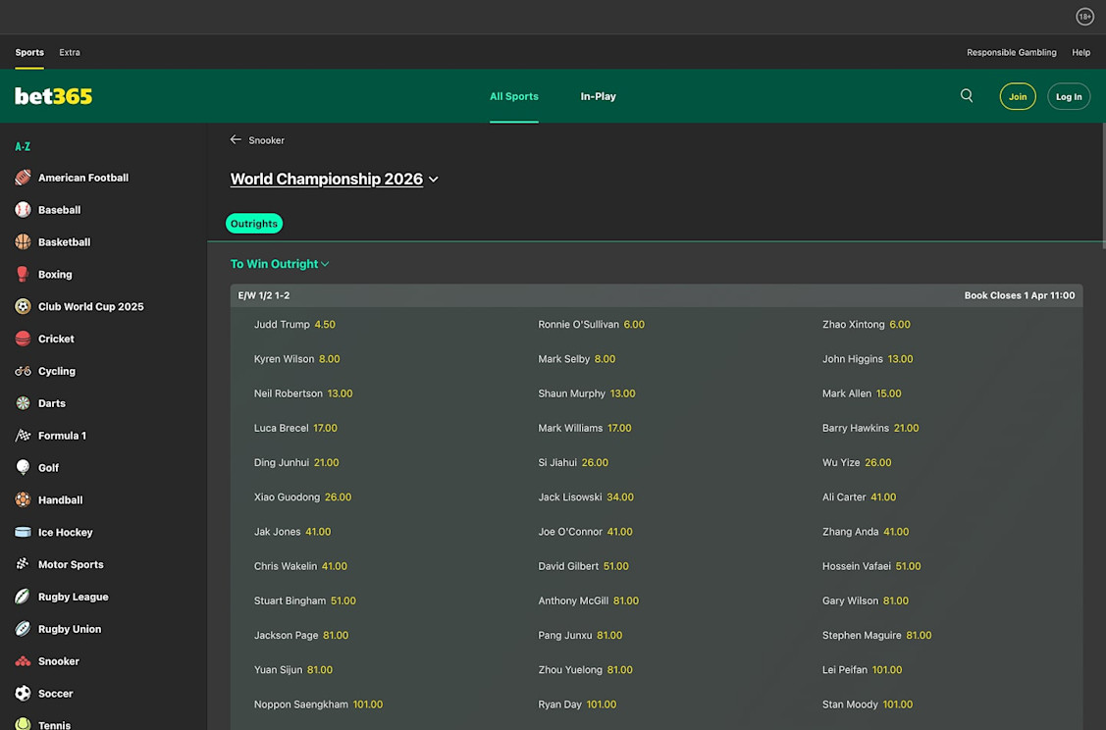Pick Jack Lisowski at 34.00

[586, 497]
